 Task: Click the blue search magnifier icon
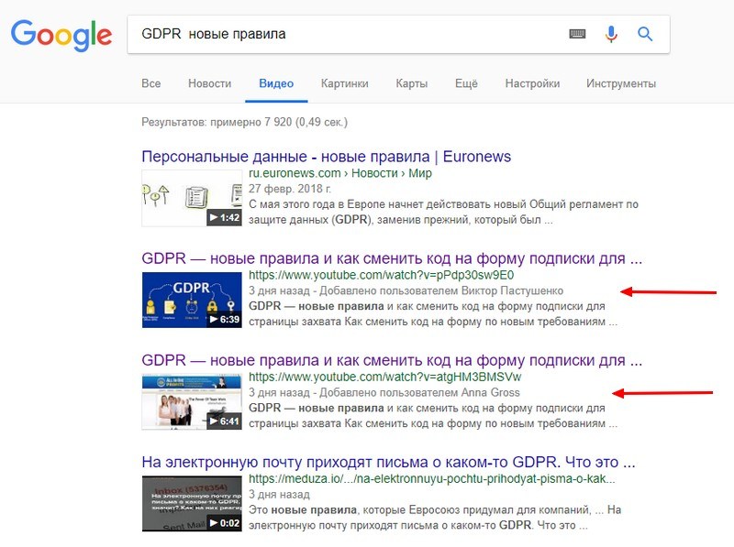645,34
